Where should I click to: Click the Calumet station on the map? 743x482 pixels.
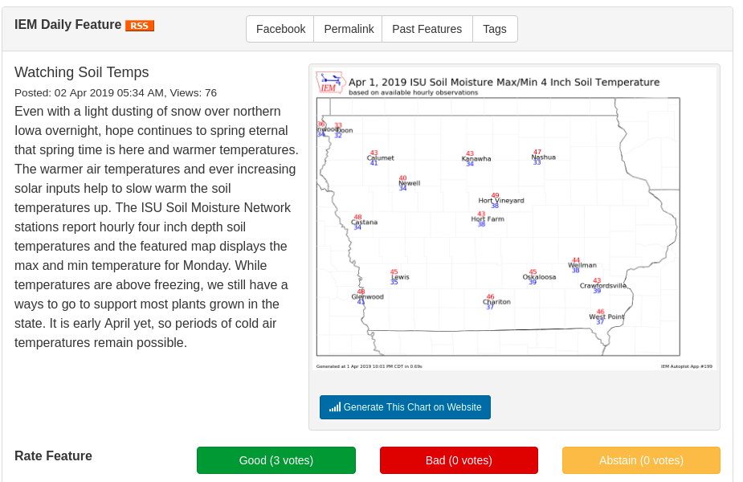(381, 157)
